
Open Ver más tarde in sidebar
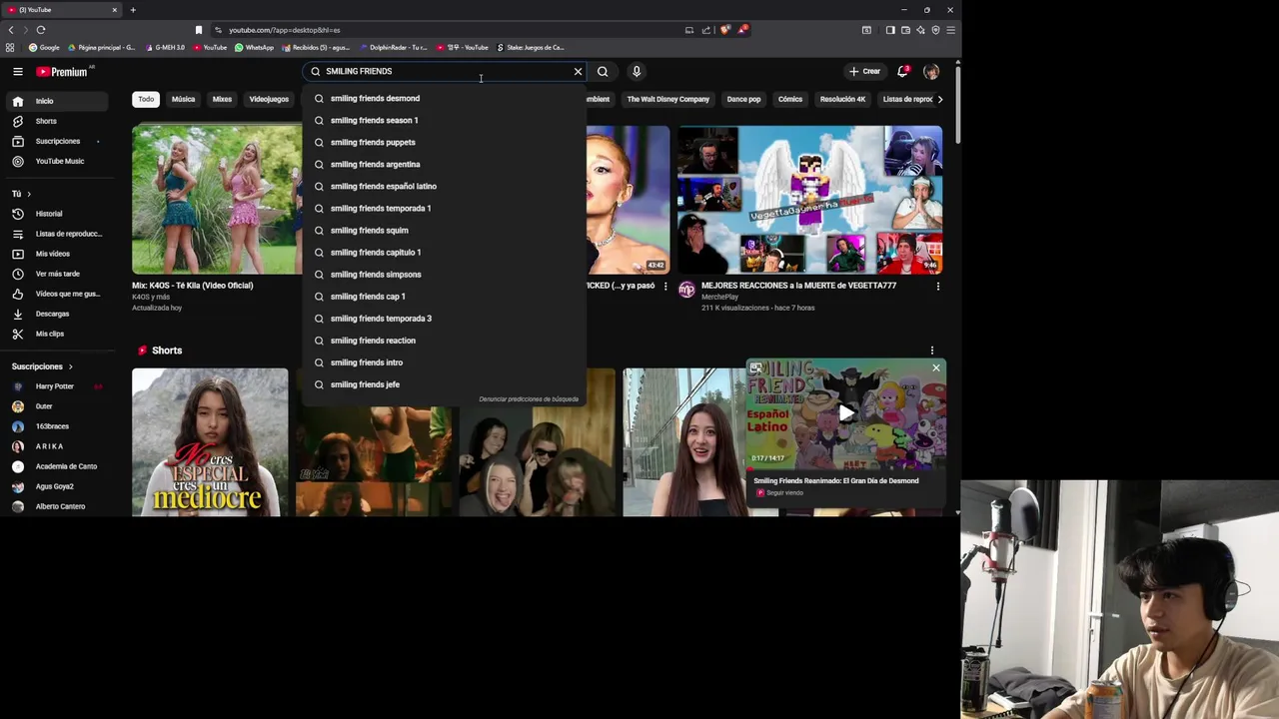tap(56, 274)
